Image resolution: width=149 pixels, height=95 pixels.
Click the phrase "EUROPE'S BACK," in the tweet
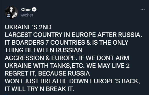pos(115,81)
